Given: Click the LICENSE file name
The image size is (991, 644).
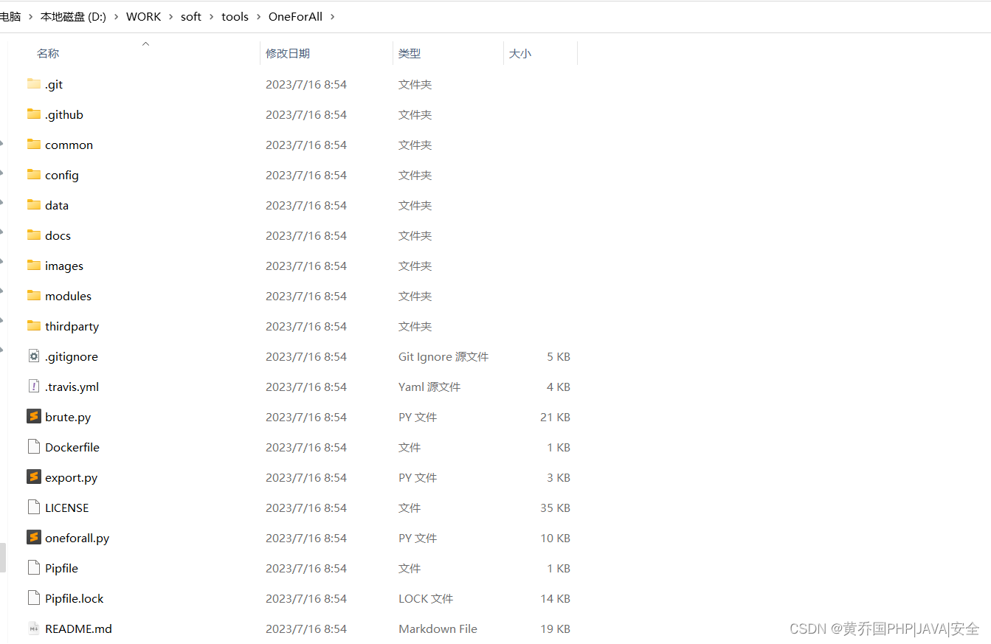Looking at the screenshot, I should [x=66, y=508].
